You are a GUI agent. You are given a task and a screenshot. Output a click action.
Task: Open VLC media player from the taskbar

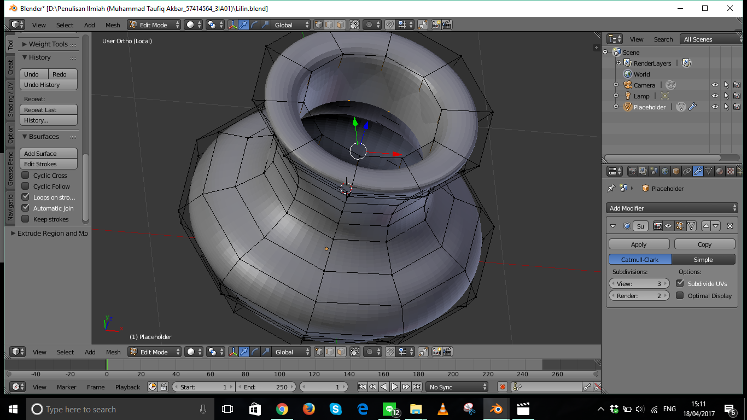click(442, 409)
